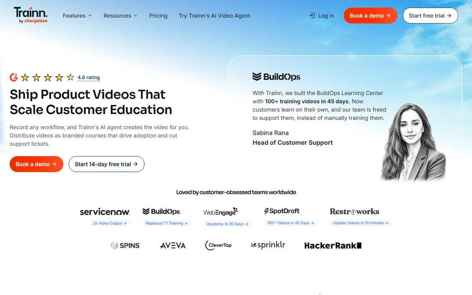Expand the Features dropdown menu
Viewport: 472px width, 295px height.
(77, 15)
